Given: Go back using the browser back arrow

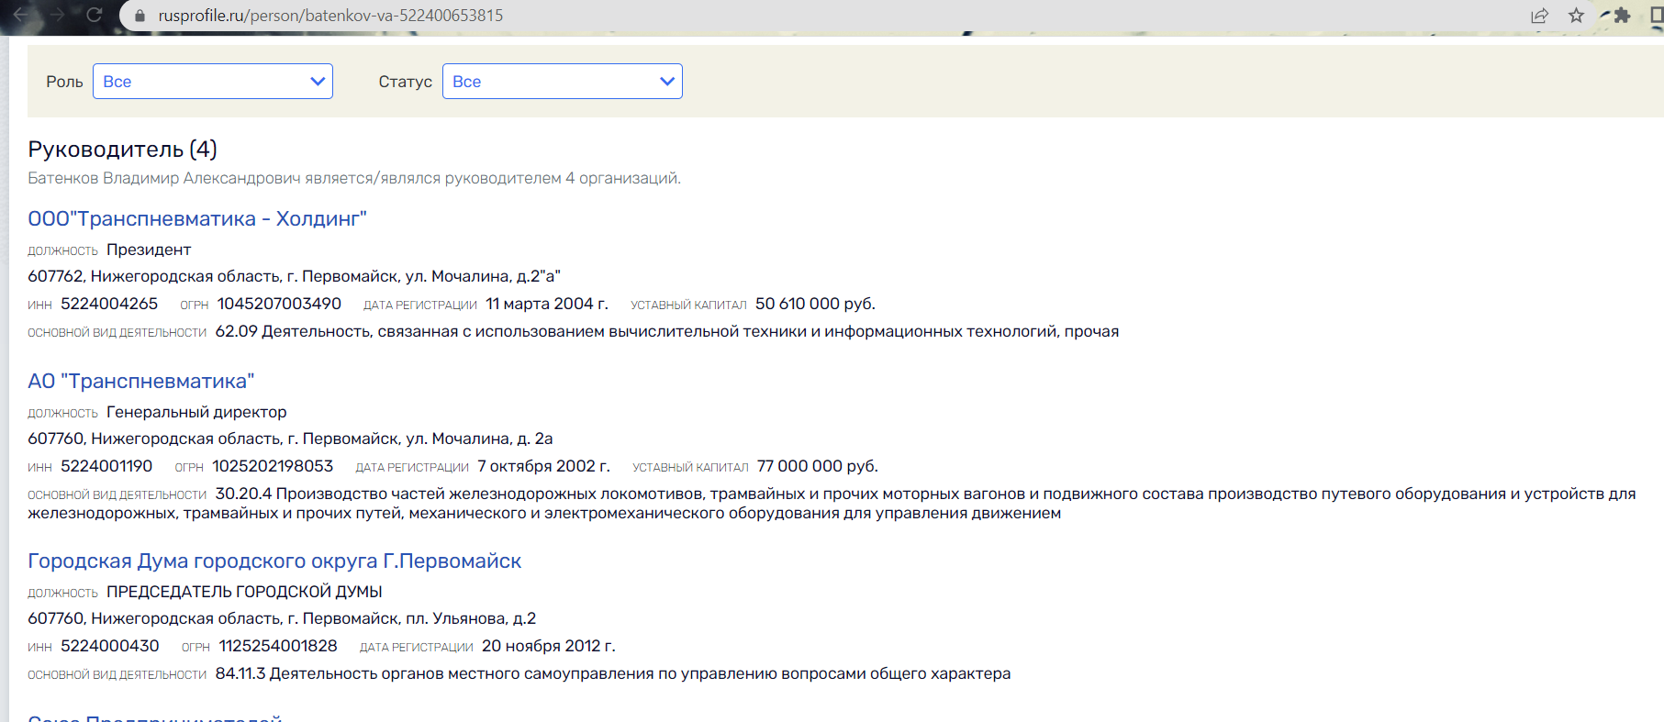Looking at the screenshot, I should click(20, 15).
